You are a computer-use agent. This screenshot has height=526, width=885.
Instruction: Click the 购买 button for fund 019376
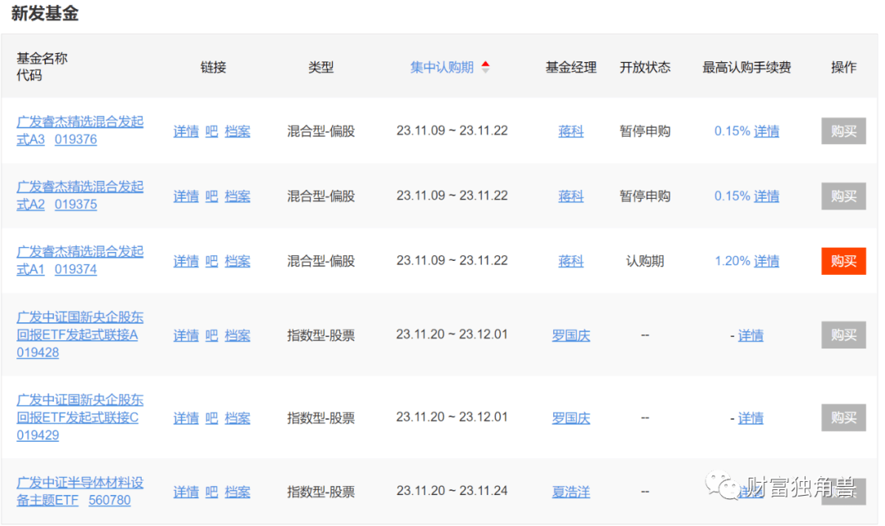click(843, 131)
